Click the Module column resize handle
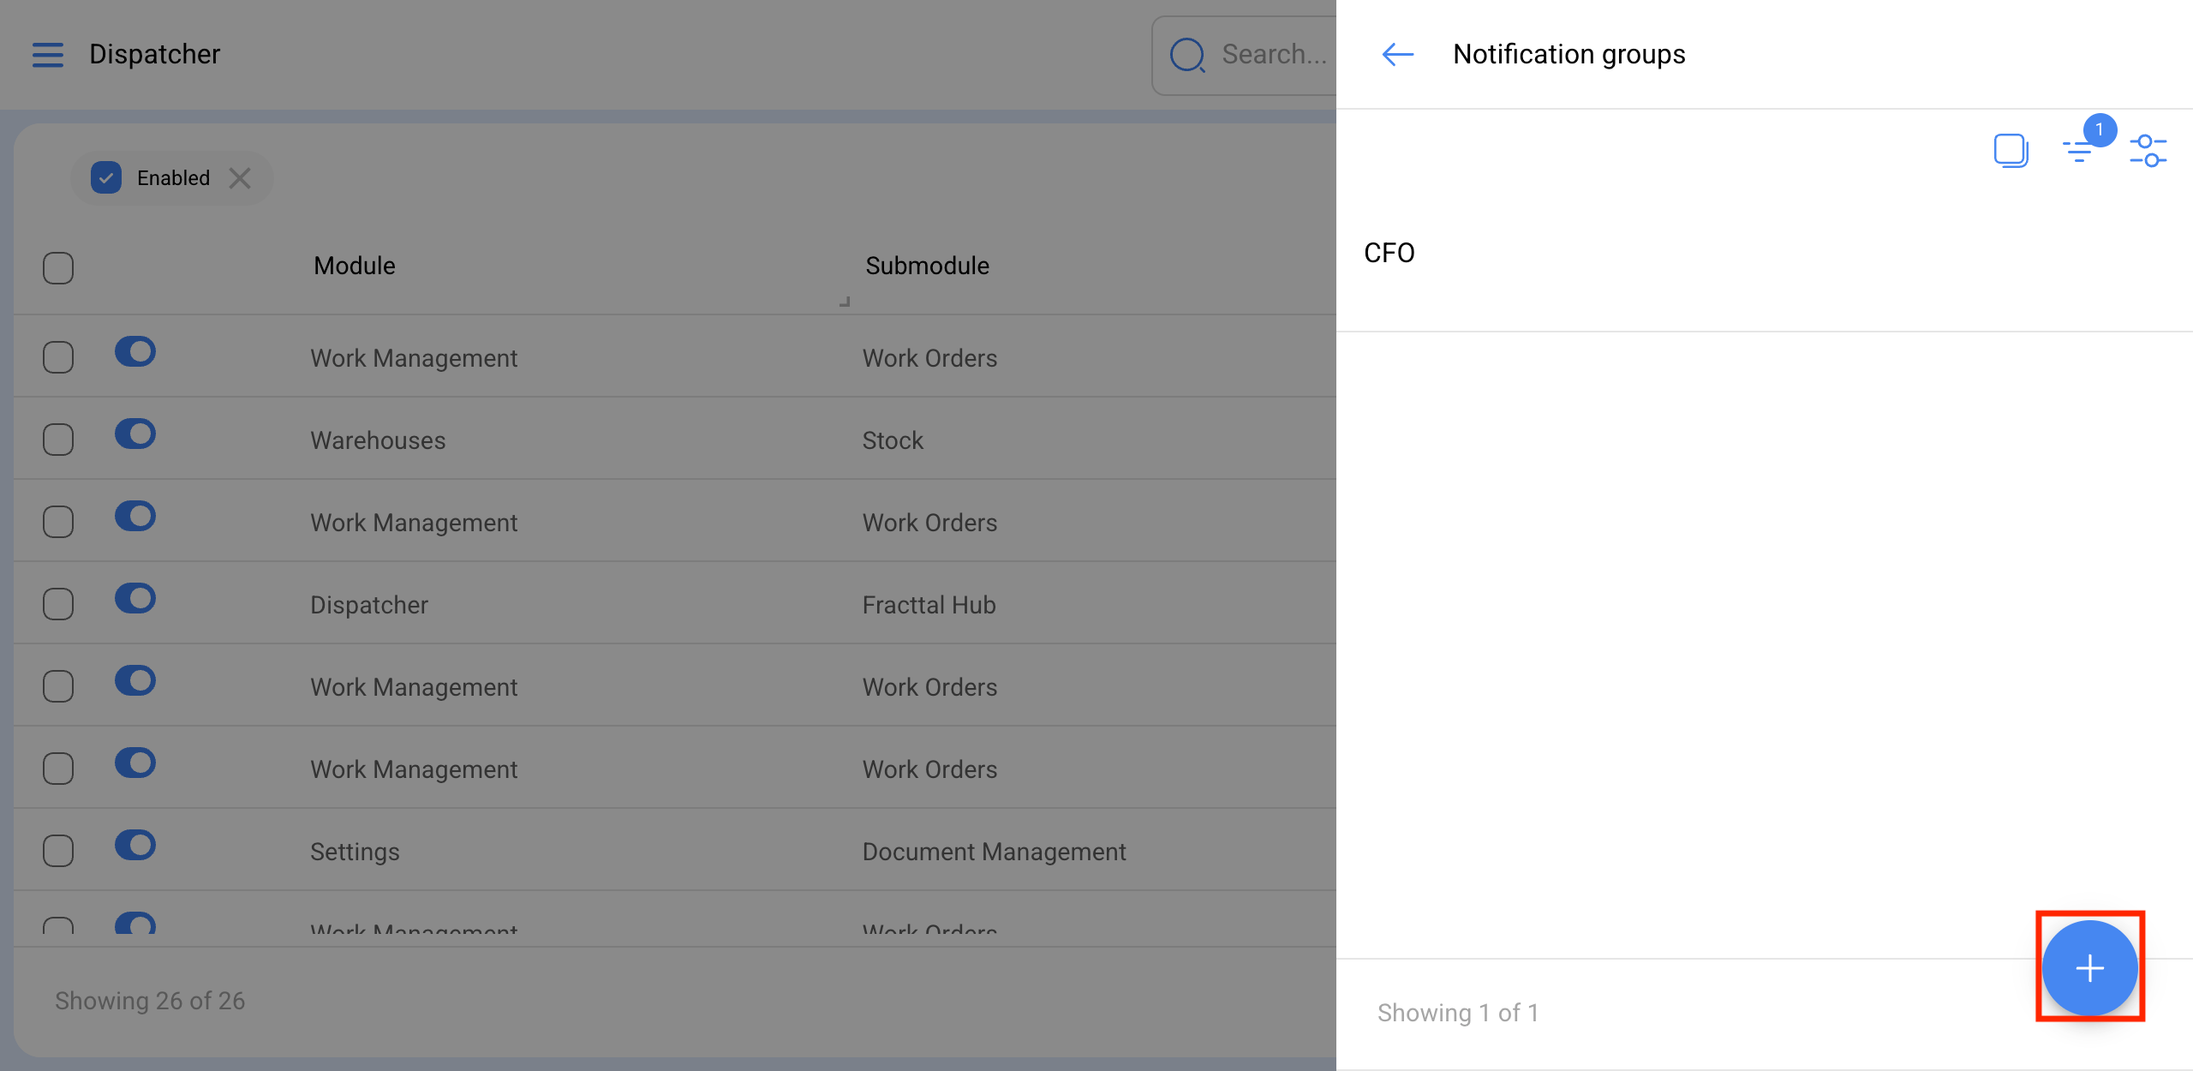This screenshot has width=2193, height=1071. coord(845,302)
